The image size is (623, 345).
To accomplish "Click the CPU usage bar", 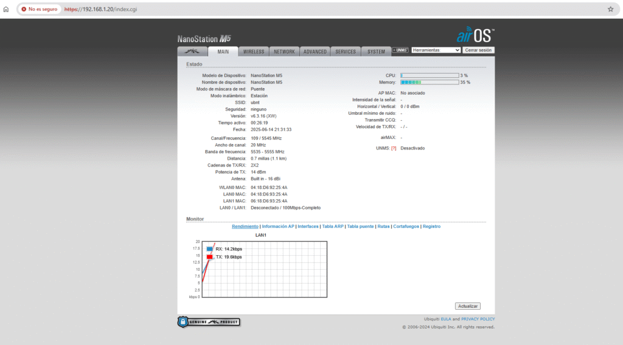I will coord(430,75).
